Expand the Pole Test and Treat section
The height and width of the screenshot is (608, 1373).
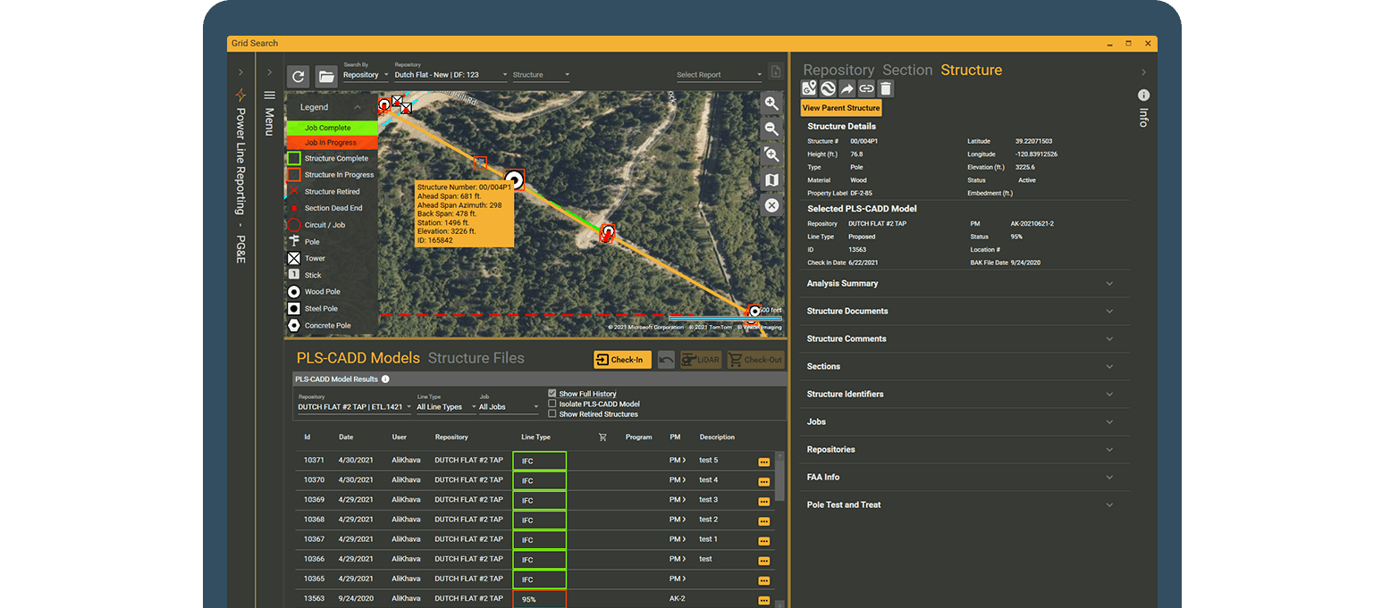[x=964, y=505]
